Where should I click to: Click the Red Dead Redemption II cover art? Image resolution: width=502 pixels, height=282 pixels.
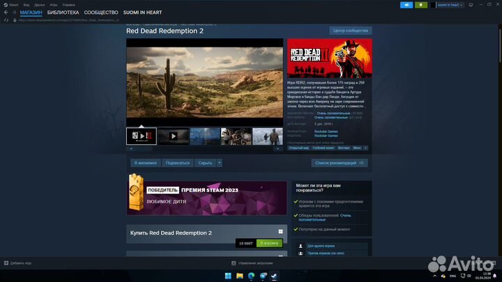[x=329, y=58]
